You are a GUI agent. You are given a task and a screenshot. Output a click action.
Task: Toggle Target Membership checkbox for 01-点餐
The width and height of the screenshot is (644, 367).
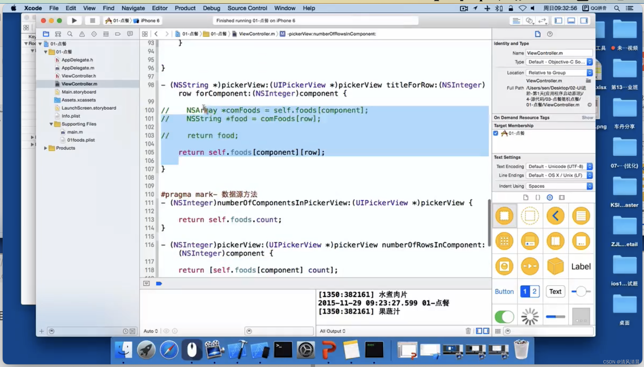click(x=497, y=133)
